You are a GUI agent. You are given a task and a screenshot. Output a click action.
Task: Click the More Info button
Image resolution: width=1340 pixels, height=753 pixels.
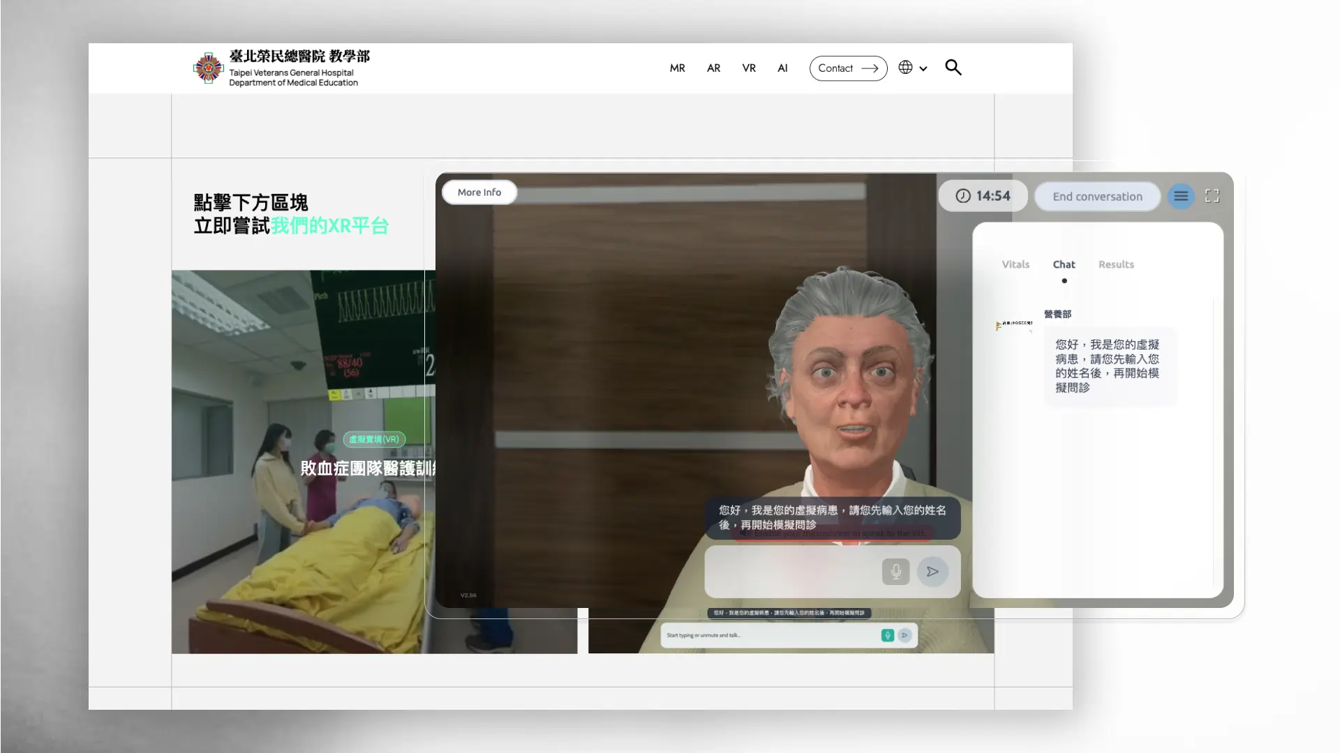pos(479,192)
